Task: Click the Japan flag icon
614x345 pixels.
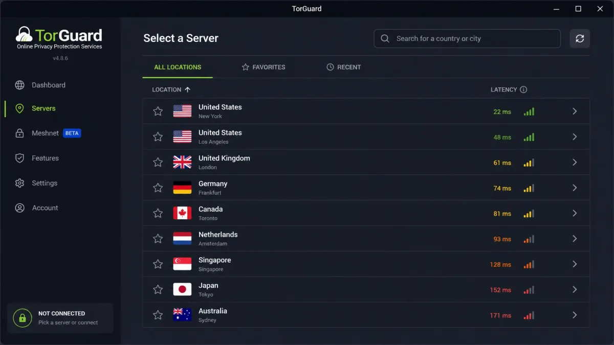Action: point(182,290)
